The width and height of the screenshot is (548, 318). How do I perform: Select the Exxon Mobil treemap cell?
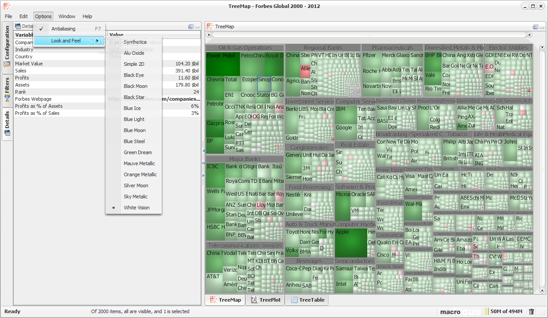pos(223,64)
